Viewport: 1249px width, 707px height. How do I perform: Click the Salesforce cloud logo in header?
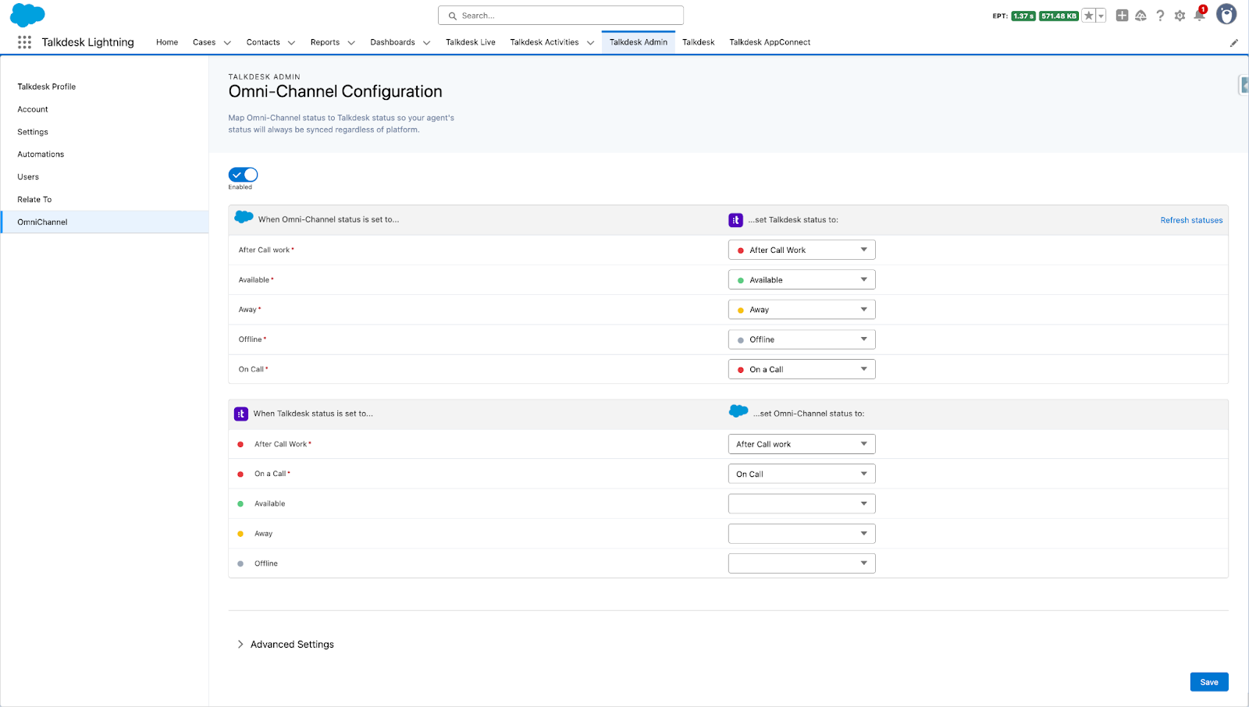27,15
